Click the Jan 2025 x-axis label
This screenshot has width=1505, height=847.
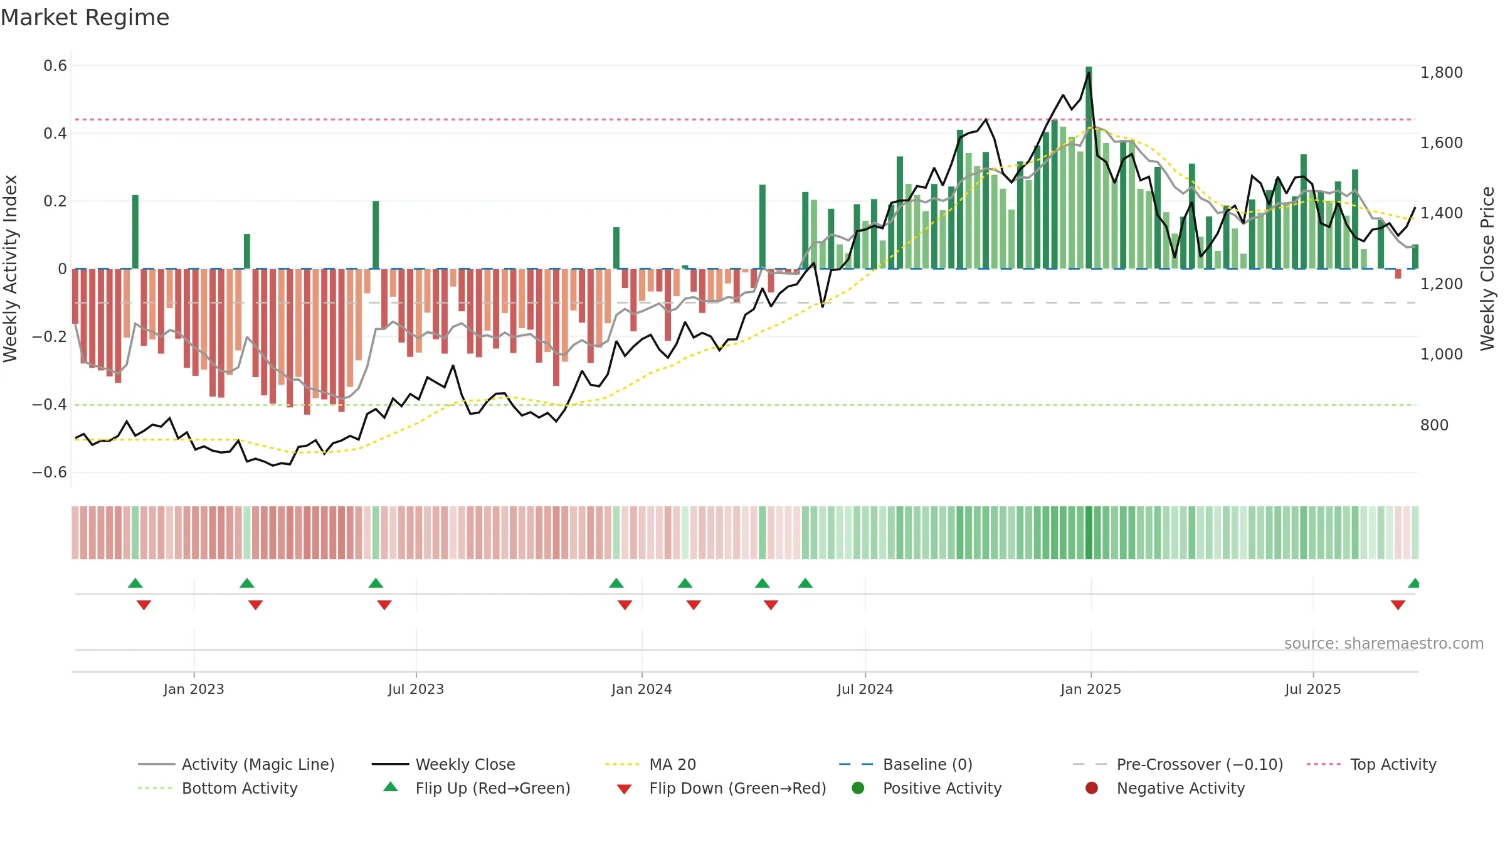pos(1090,689)
